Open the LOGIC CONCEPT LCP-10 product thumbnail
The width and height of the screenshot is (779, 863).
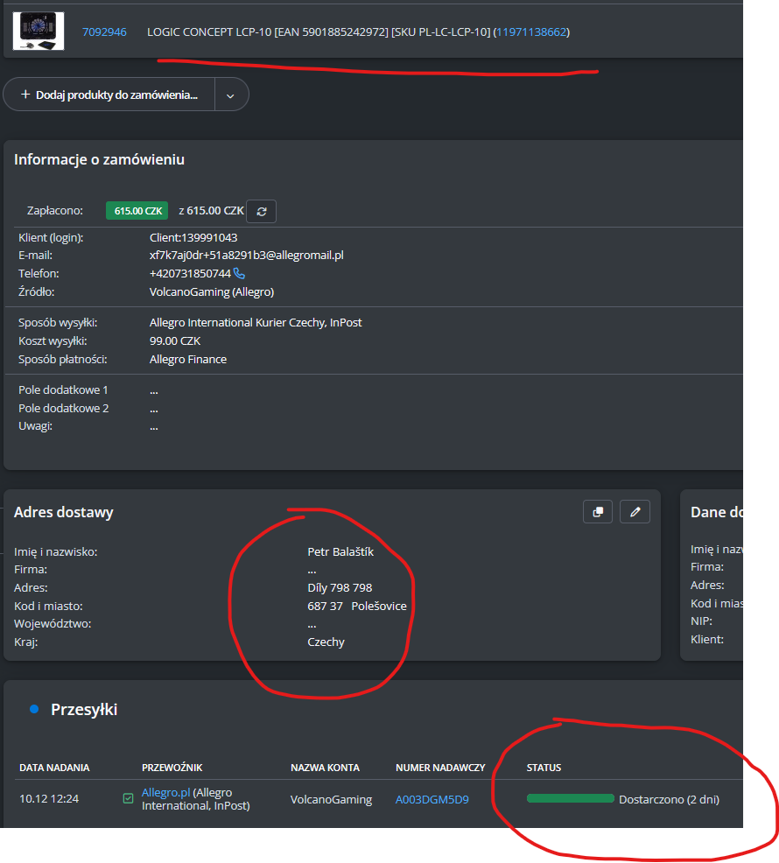(x=38, y=31)
